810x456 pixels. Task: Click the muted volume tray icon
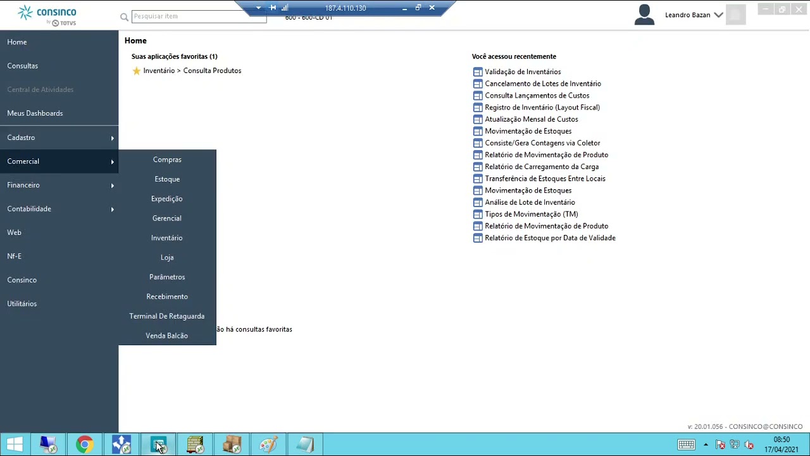click(749, 445)
